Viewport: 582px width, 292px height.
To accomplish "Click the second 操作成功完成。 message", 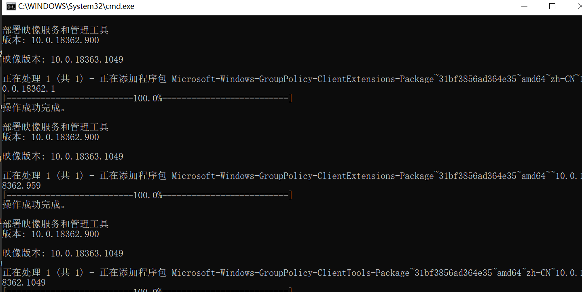I will (34, 205).
